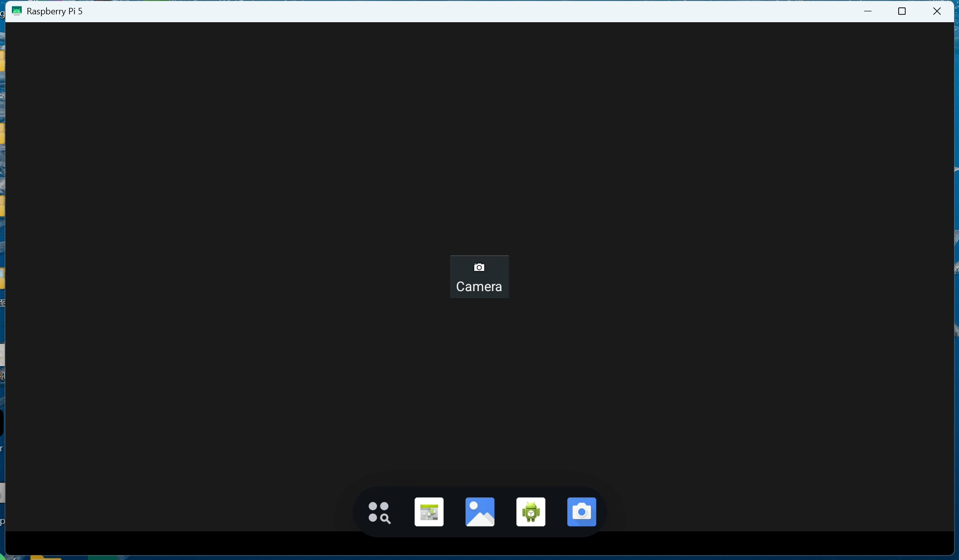Open the Gallery mountain-picture app in dock

[480, 512]
